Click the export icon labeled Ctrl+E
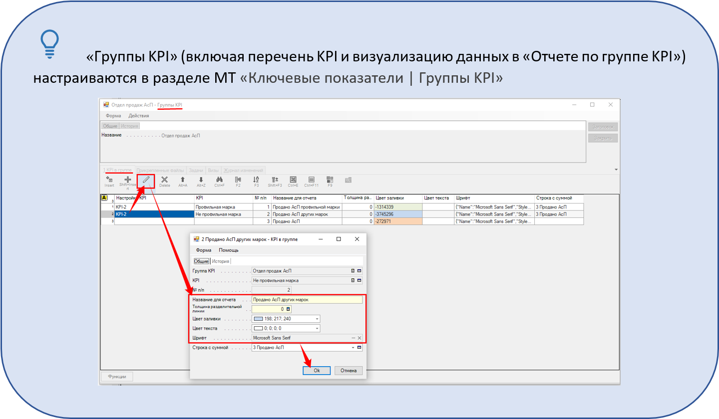Viewport: 719px width, 419px height. 293,180
